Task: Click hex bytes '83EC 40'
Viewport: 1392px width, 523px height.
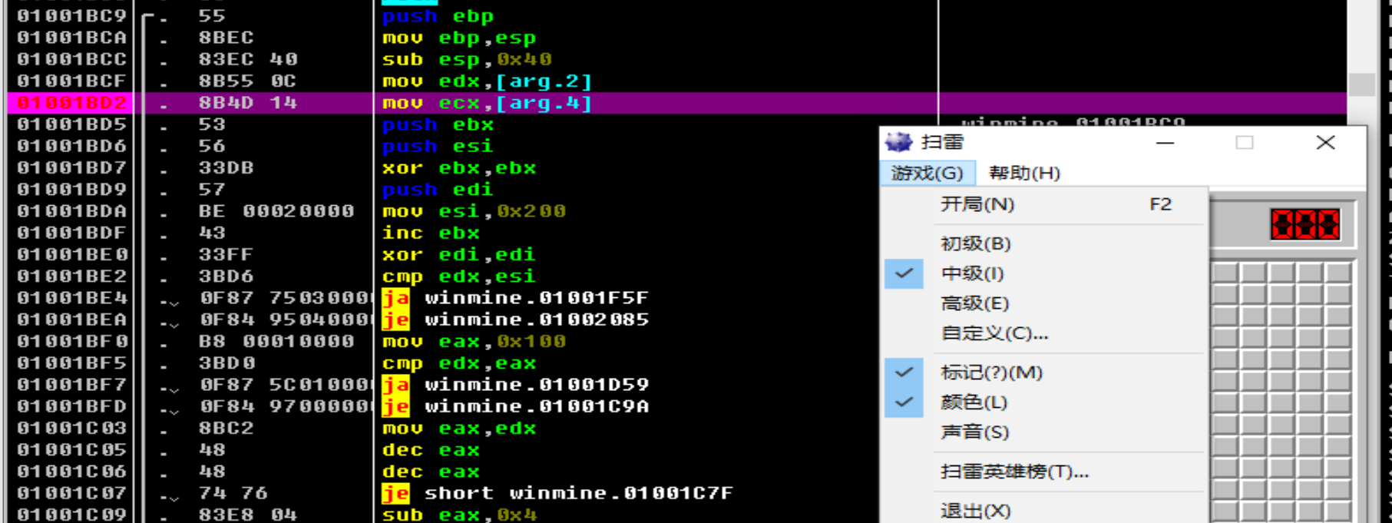Action: tap(248, 59)
